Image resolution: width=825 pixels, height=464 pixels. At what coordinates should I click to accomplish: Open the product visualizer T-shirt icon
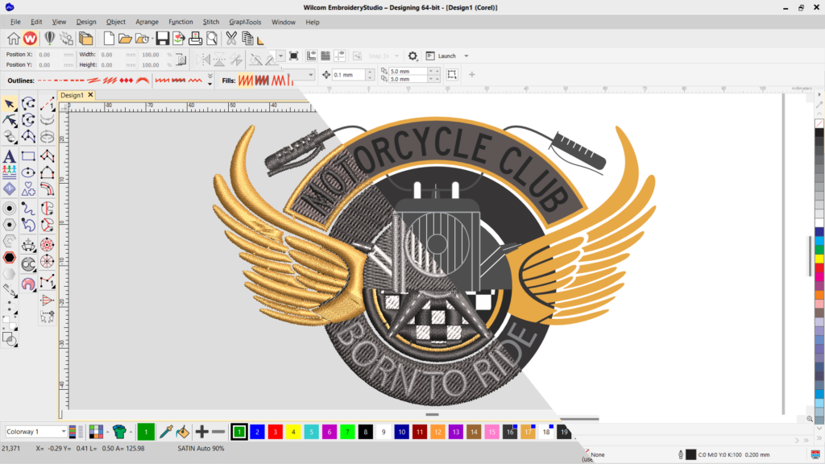[119, 431]
